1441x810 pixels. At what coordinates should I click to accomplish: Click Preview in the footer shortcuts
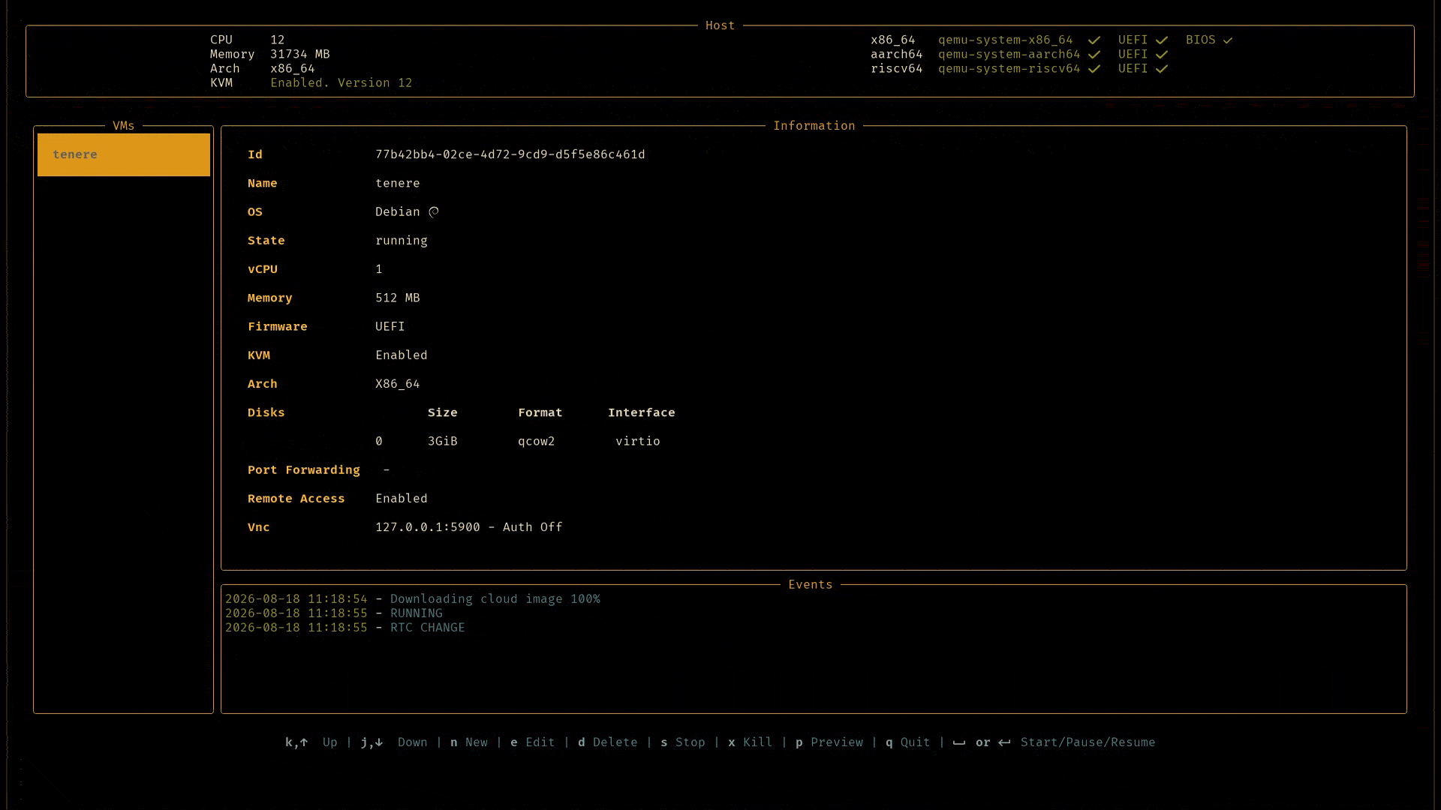(837, 742)
